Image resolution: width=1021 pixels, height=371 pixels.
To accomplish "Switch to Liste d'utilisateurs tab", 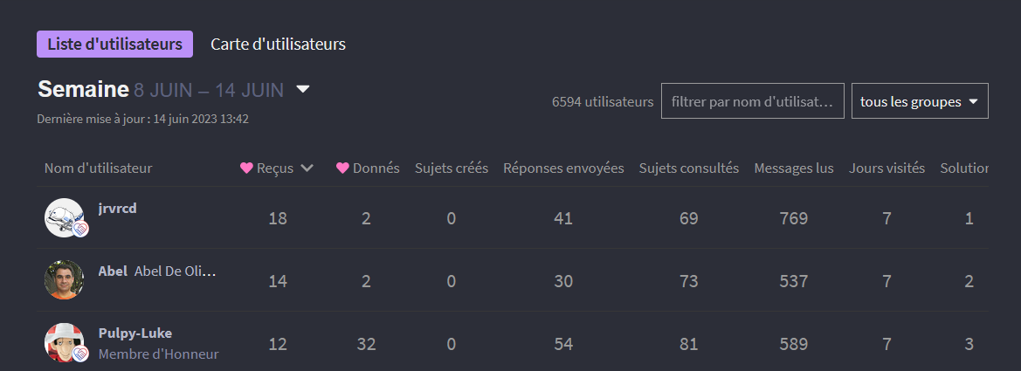I will click(114, 45).
